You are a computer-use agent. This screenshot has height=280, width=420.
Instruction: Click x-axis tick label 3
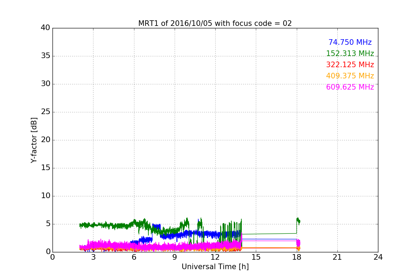click(x=93, y=257)
